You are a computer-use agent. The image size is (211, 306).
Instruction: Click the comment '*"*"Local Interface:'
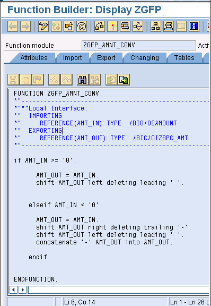51,108
